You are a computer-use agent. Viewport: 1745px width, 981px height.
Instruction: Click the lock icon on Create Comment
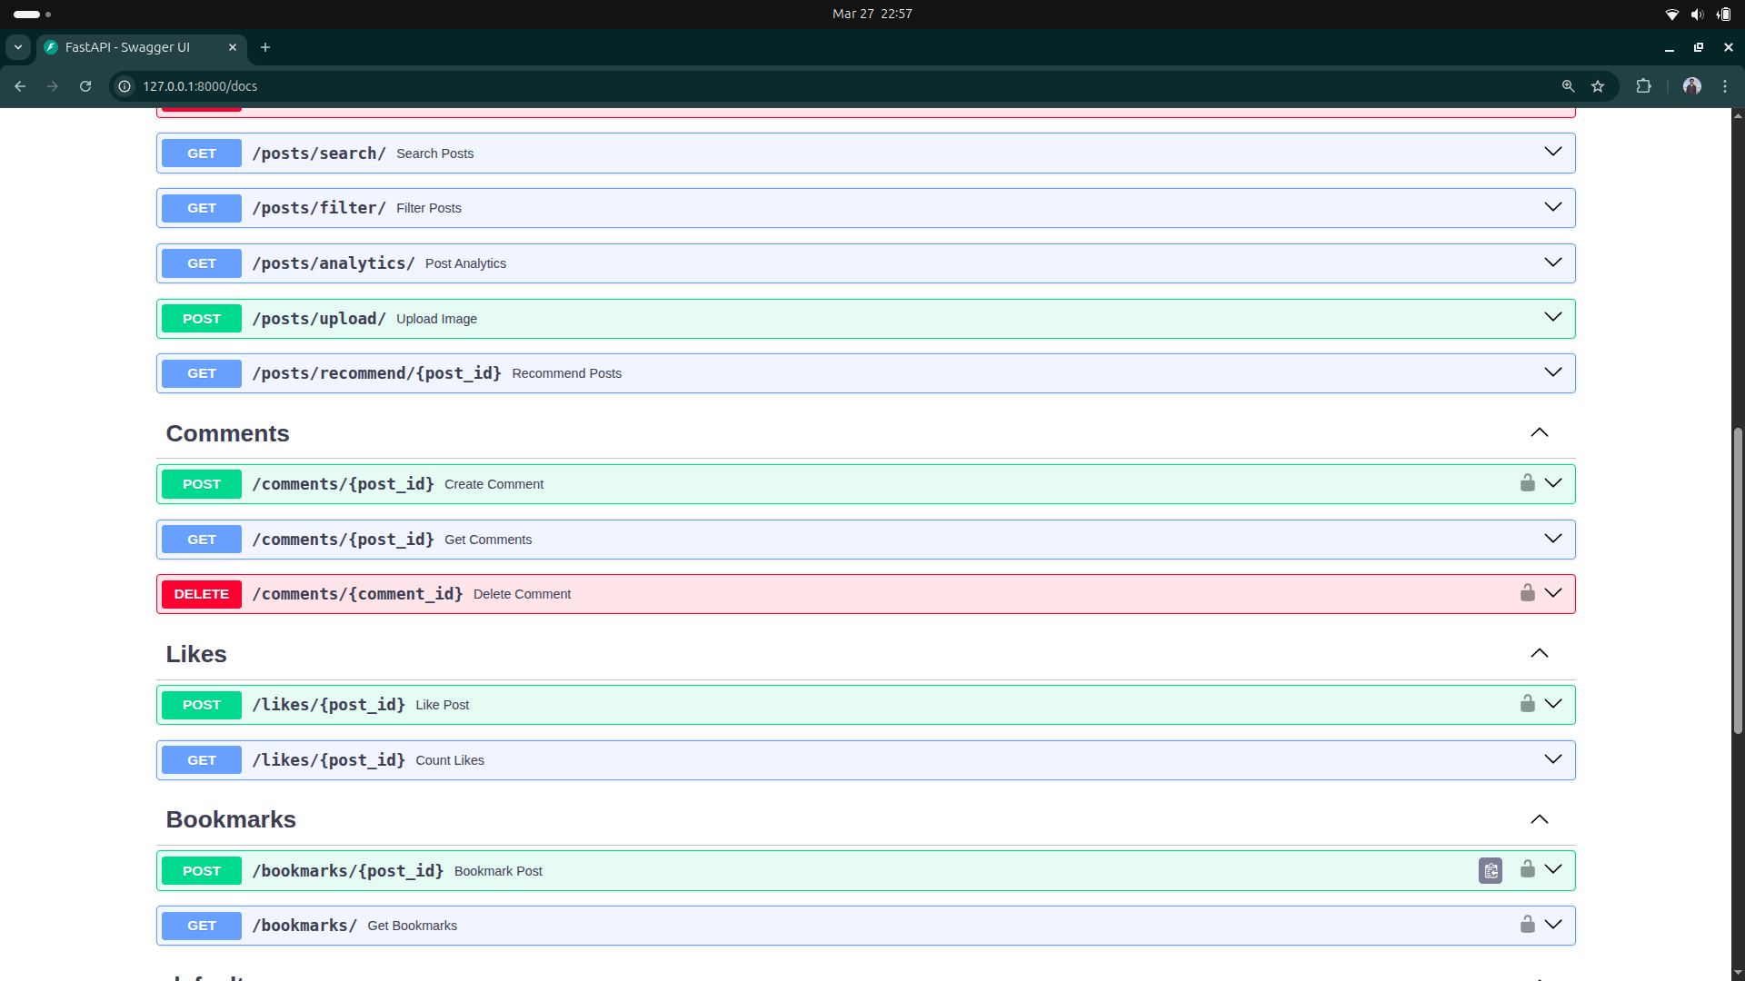click(x=1527, y=483)
